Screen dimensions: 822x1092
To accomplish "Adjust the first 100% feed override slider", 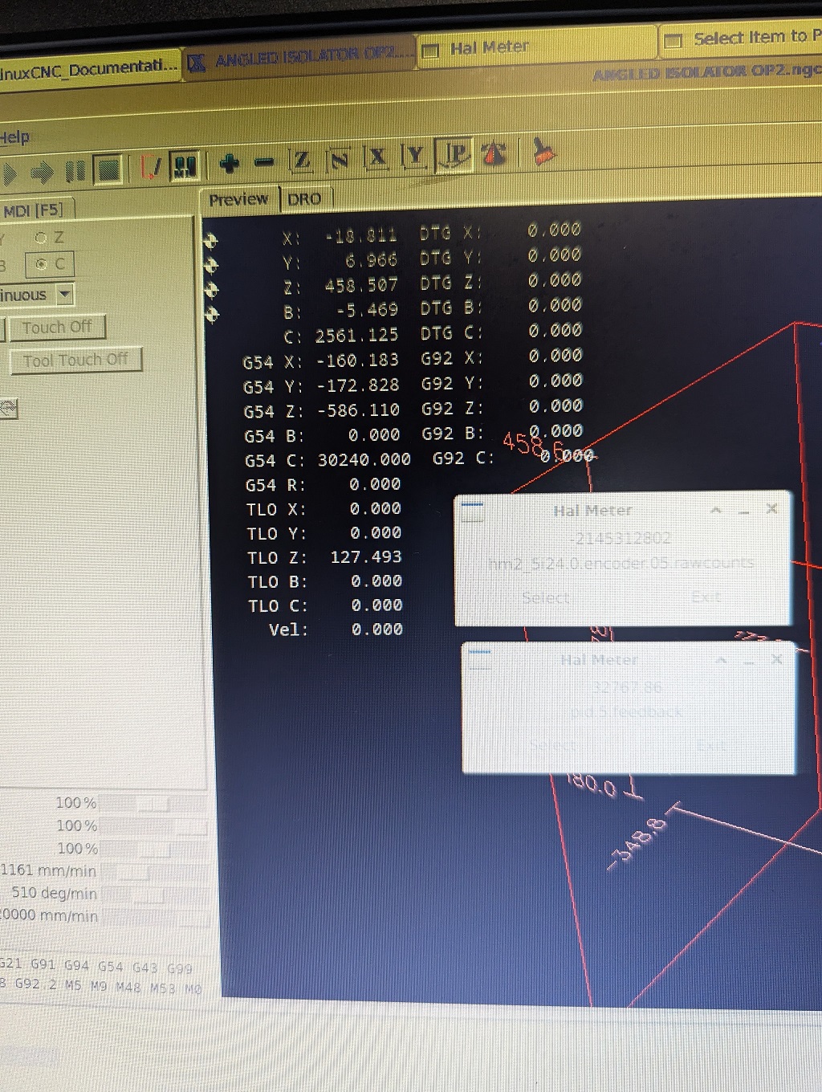I will pyautogui.click(x=153, y=803).
